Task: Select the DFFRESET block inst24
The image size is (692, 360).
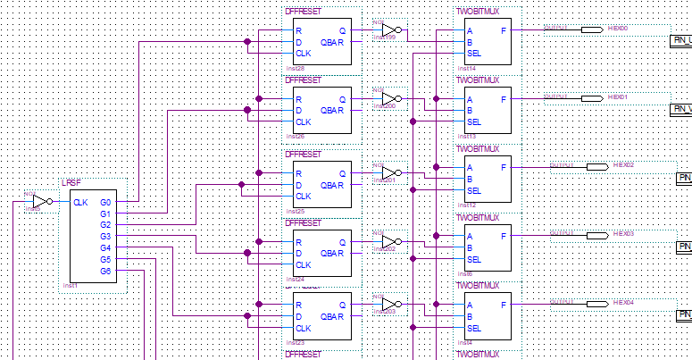Action: [x=318, y=253]
